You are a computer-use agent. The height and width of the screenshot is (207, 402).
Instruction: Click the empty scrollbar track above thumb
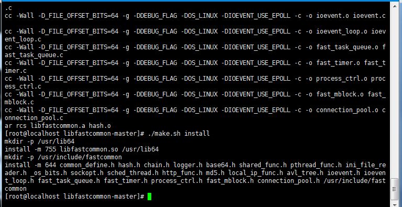click(x=395, y=94)
